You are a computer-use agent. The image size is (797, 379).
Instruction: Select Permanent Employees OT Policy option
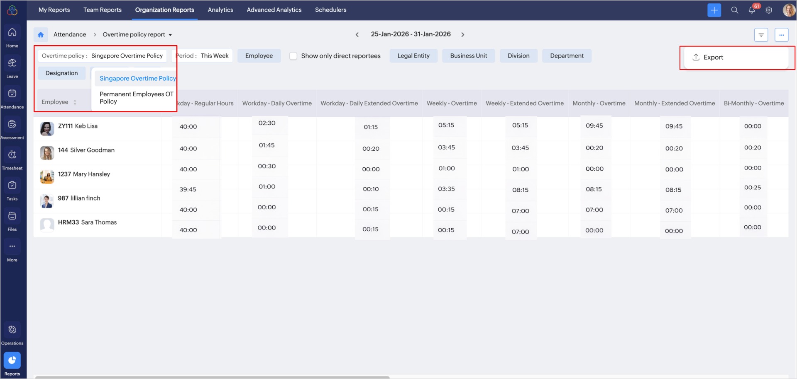[x=136, y=98]
